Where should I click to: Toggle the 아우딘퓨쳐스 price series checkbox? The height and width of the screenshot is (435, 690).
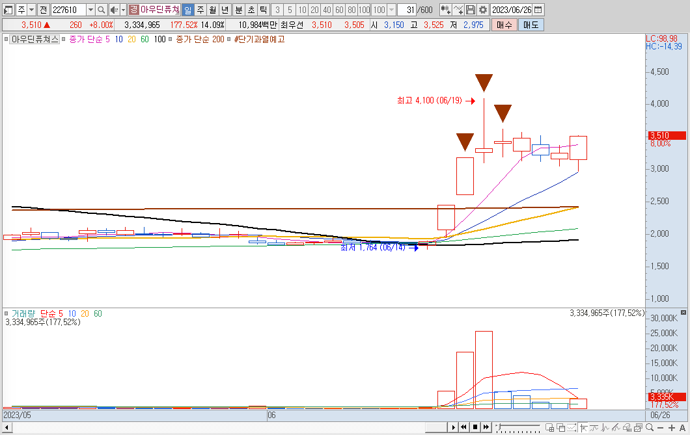click(x=6, y=39)
